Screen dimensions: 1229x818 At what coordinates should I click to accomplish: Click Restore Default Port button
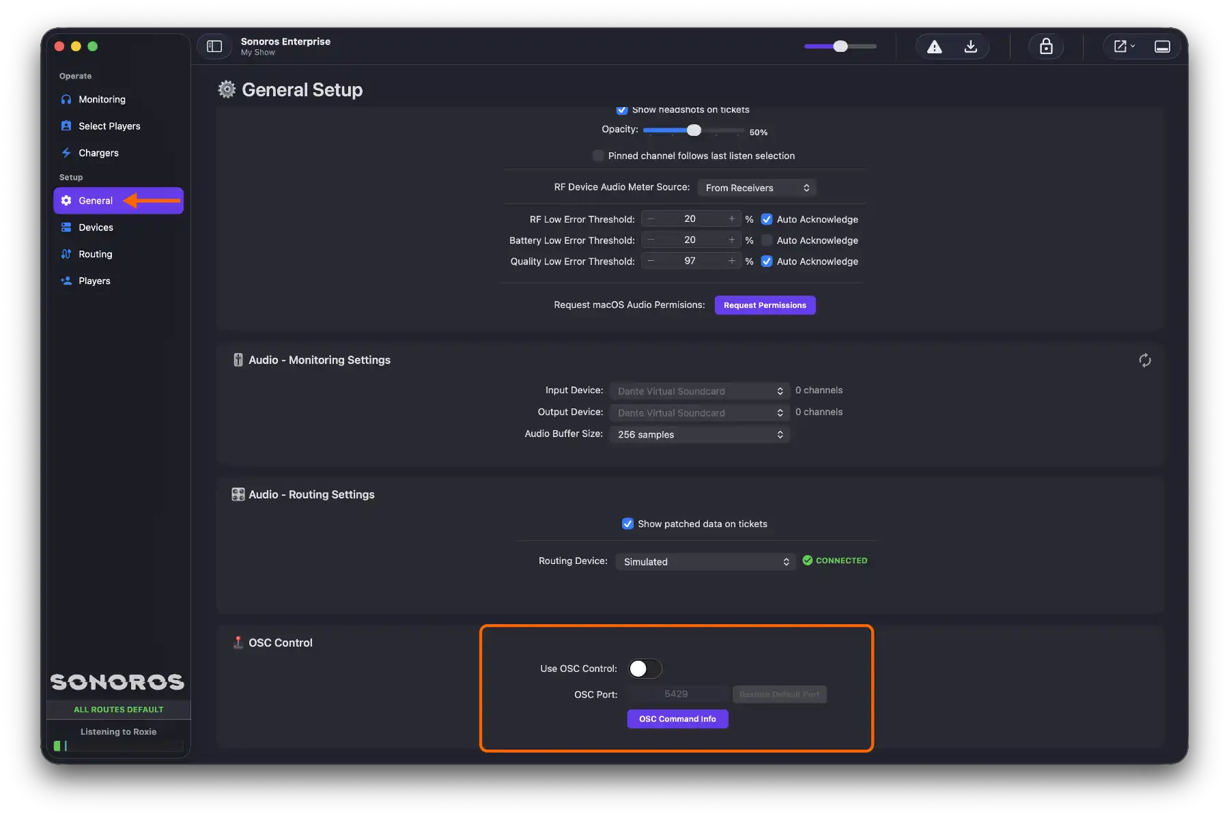pos(779,694)
